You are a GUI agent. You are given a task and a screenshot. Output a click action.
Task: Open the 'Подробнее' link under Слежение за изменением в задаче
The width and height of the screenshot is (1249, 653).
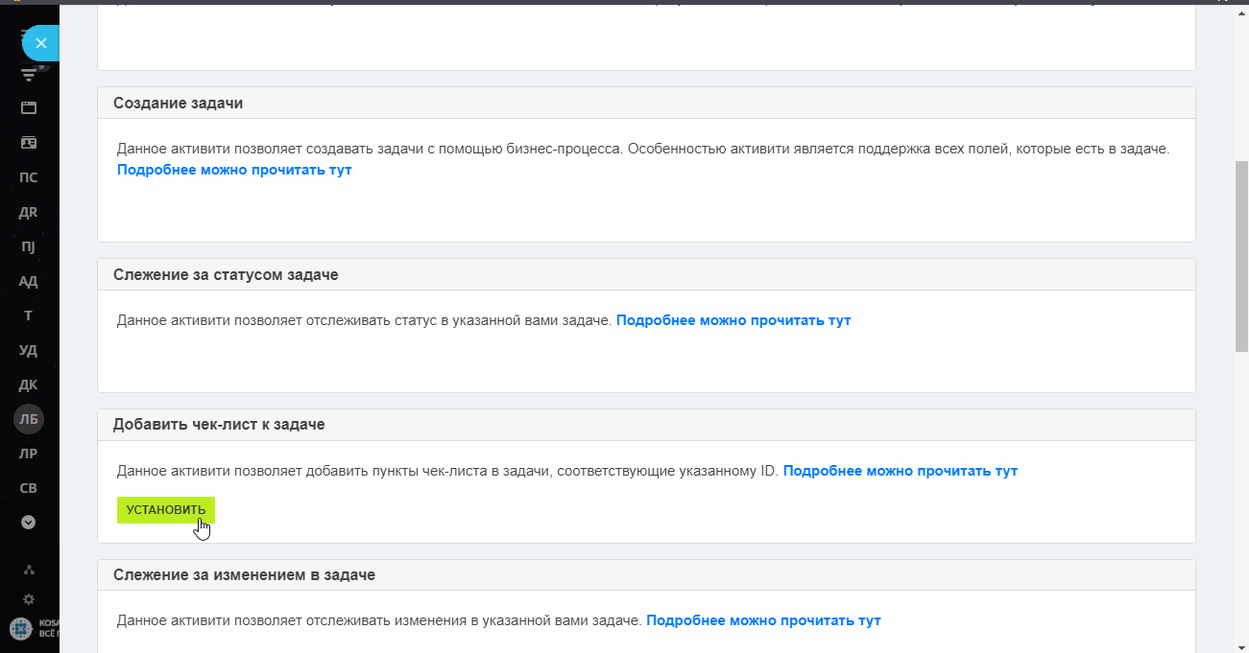[x=763, y=620]
